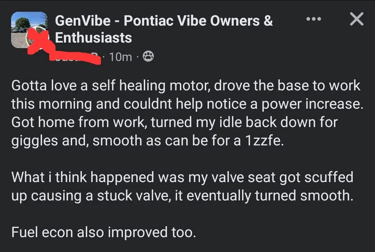This screenshot has width=375, height=252.
Task: Open the GenVibe - Pontiac Vibe Owners group
Action: coord(164,29)
